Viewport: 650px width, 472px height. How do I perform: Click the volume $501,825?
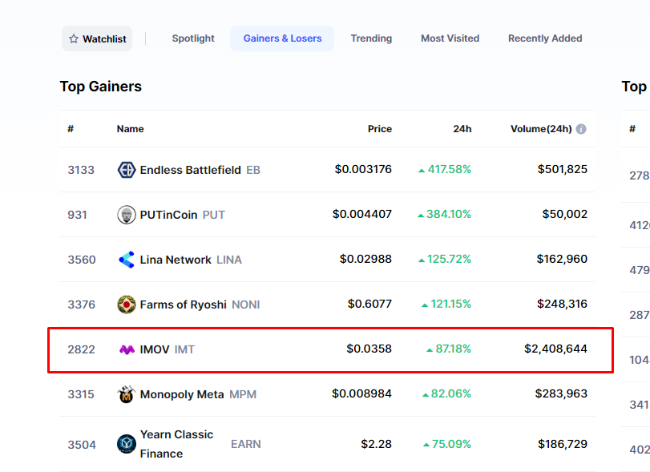coord(563,169)
